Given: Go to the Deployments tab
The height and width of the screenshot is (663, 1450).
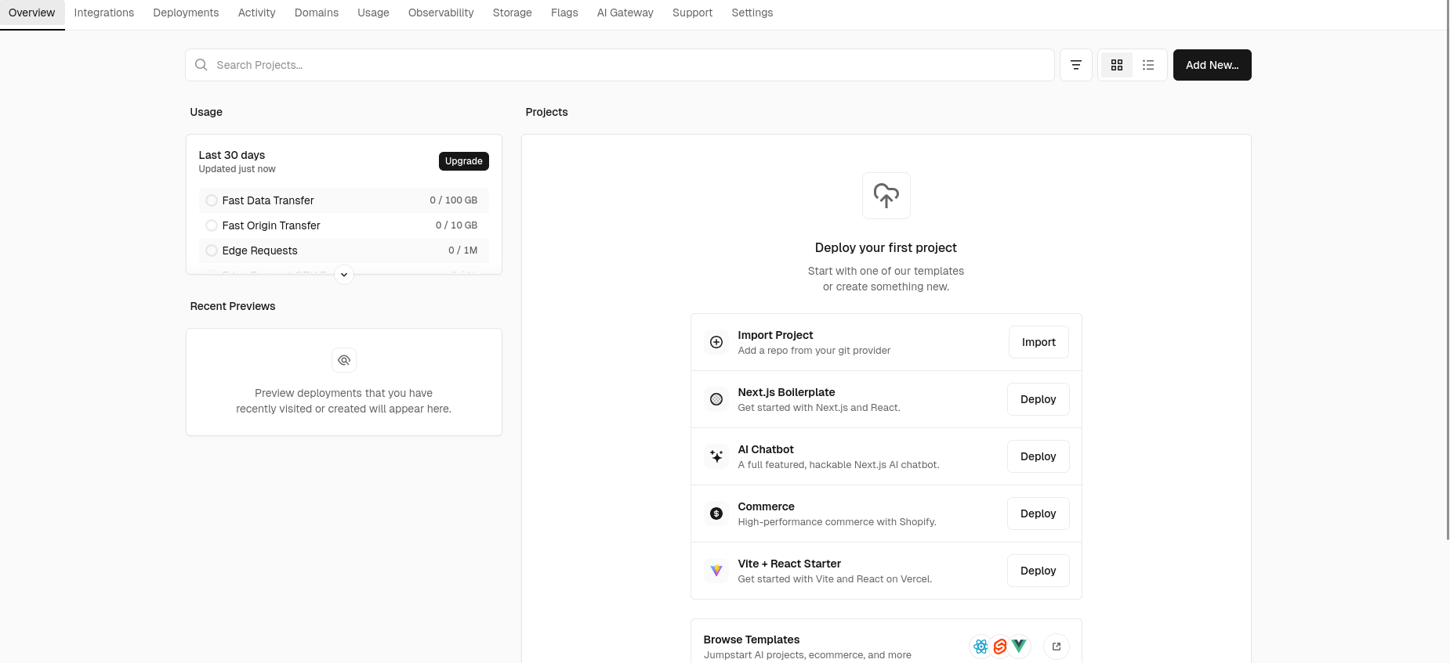Looking at the screenshot, I should (x=186, y=13).
